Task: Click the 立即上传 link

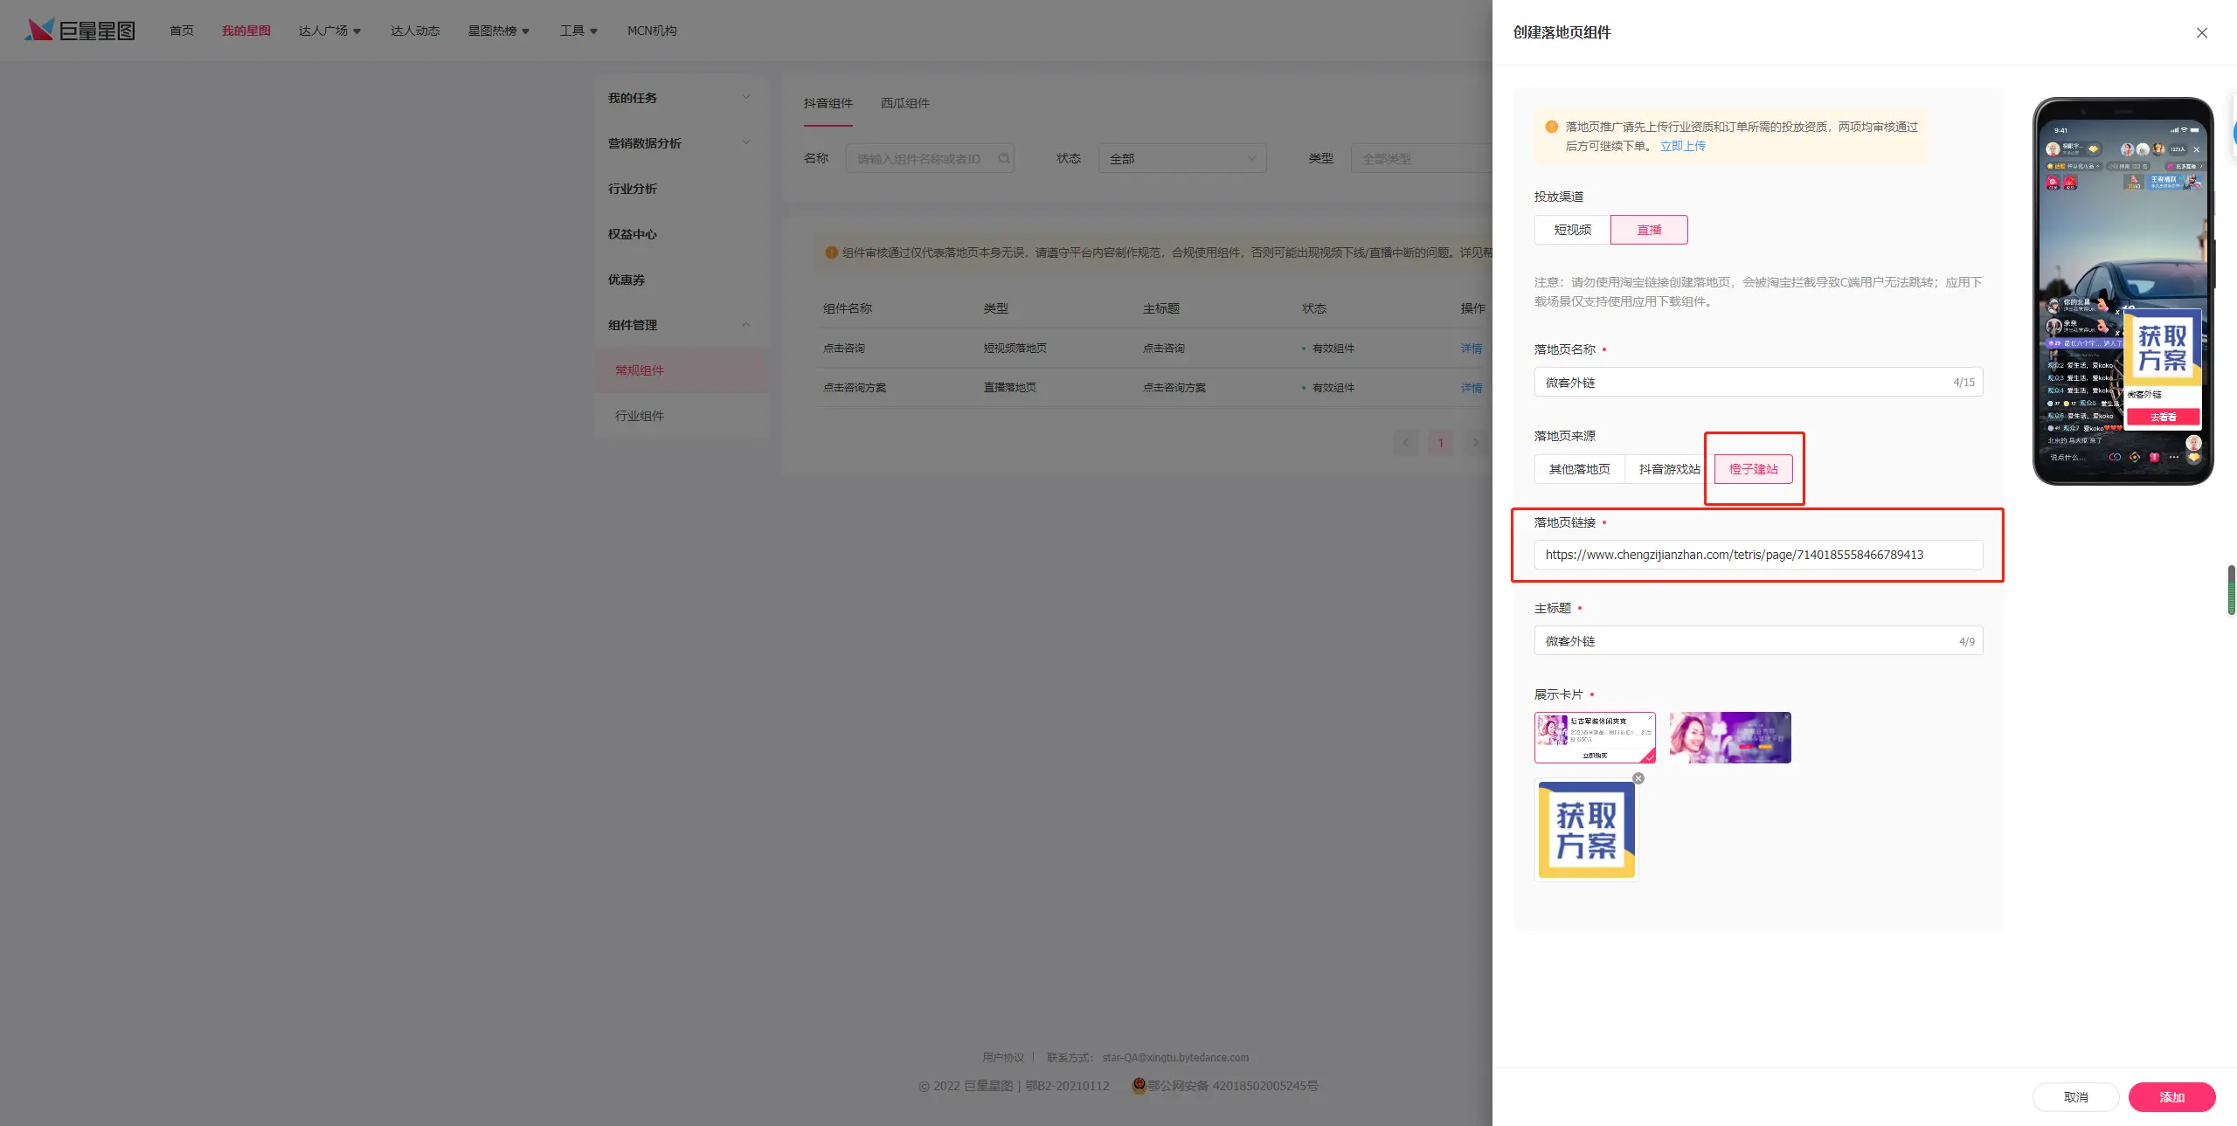Action: [1682, 146]
